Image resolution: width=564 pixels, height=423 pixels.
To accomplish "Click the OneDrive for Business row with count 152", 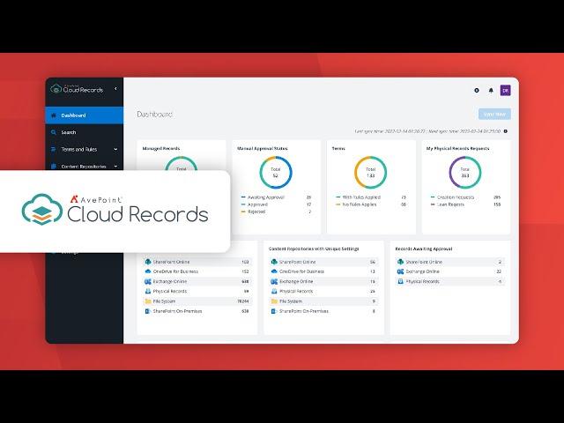I will pyautogui.click(x=197, y=271).
